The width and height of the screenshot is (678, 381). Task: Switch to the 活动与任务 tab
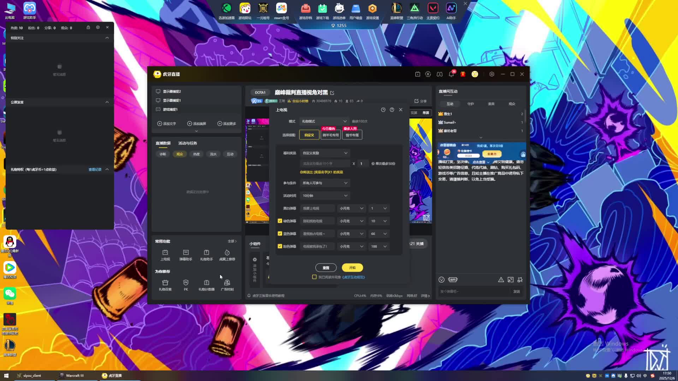click(x=188, y=143)
